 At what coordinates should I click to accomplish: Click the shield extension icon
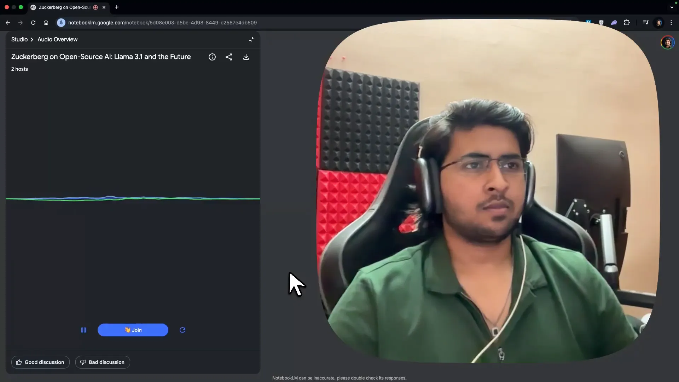pos(601,23)
